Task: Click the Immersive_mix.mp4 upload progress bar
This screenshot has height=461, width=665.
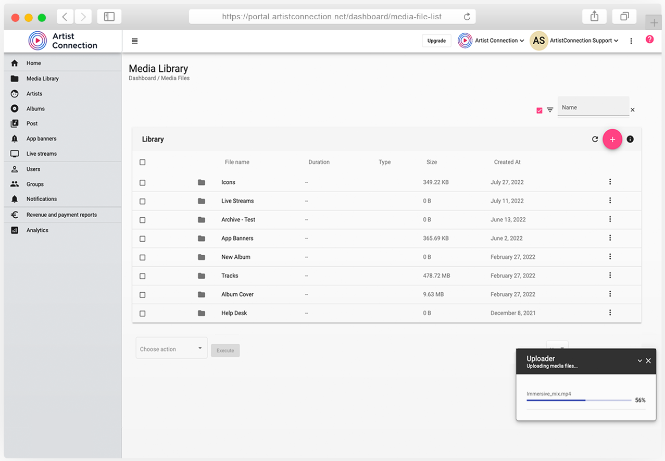Action: pos(579,400)
